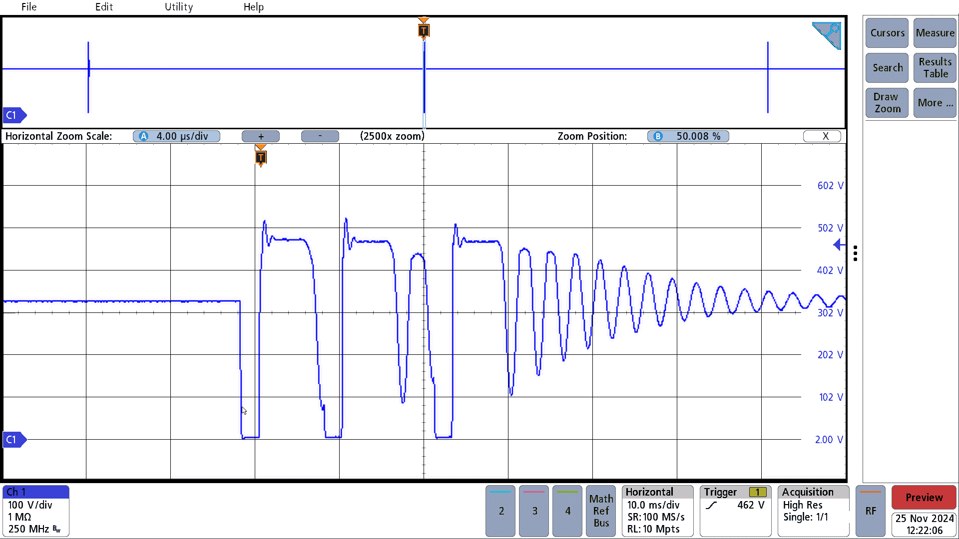Click the red Preview button
This screenshot has width=959, height=539.
(924, 498)
